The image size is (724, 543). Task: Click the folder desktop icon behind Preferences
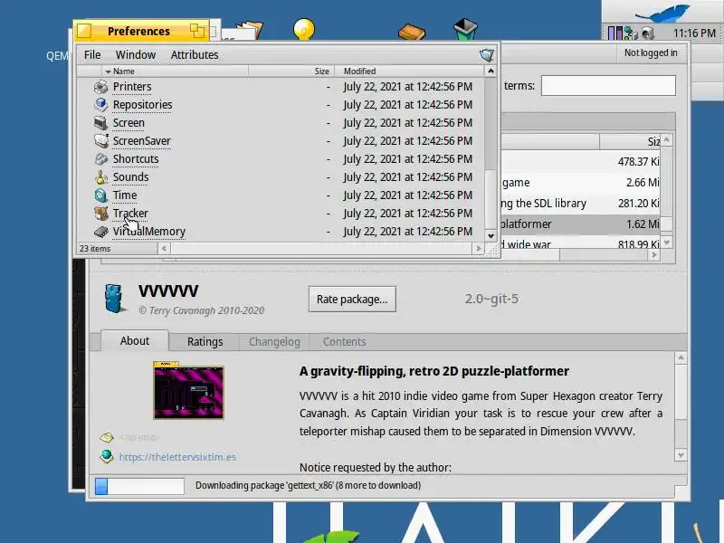click(251, 30)
